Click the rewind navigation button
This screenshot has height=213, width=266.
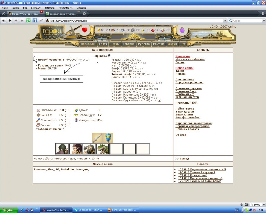coord(4,20)
